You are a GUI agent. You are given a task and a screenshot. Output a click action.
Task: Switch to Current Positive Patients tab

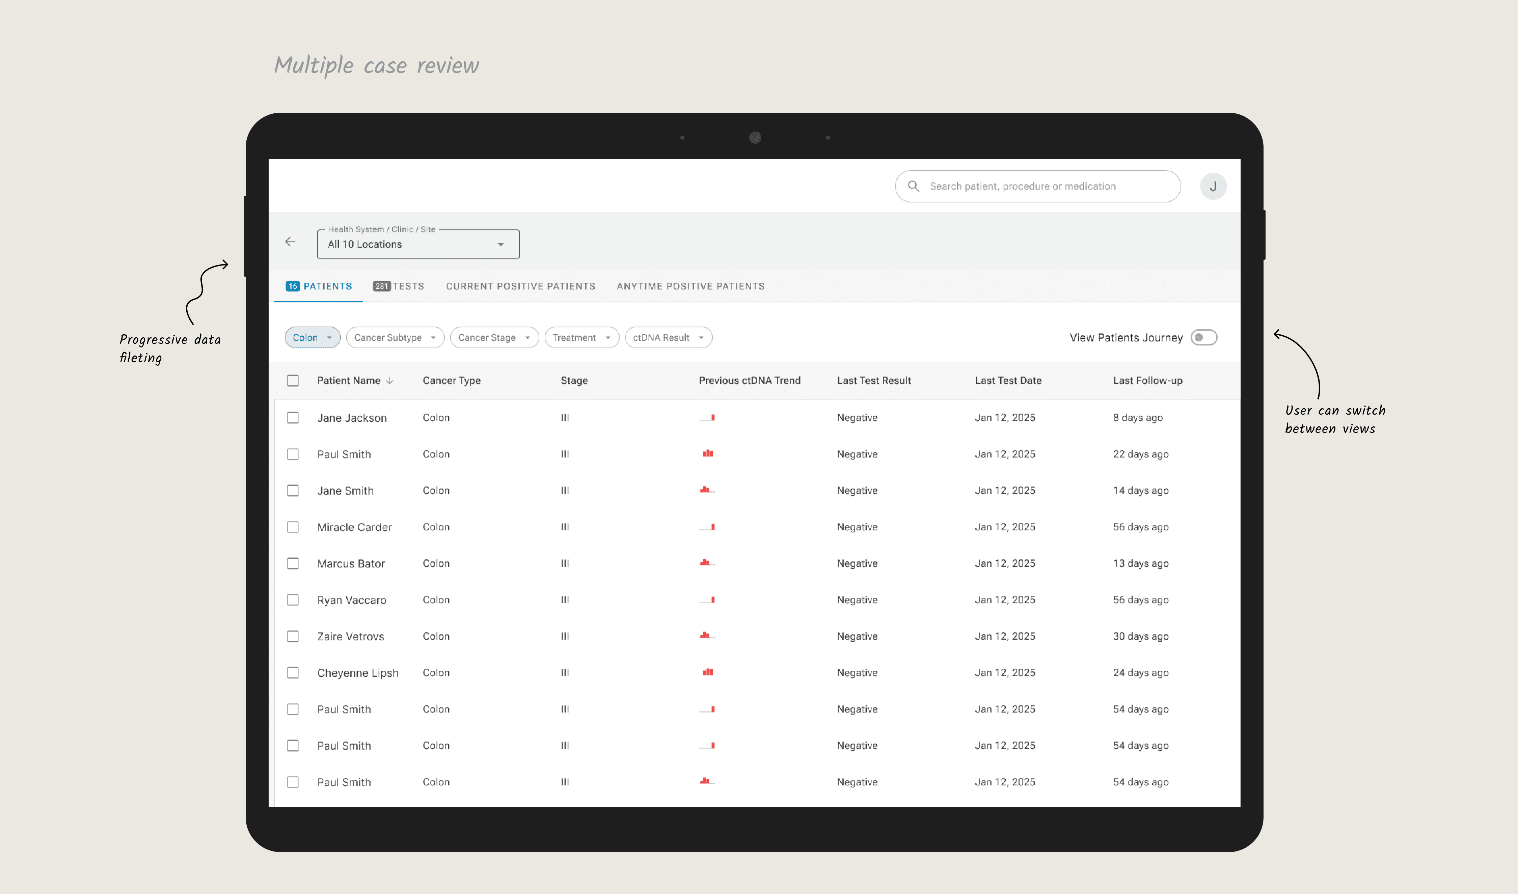coord(520,286)
